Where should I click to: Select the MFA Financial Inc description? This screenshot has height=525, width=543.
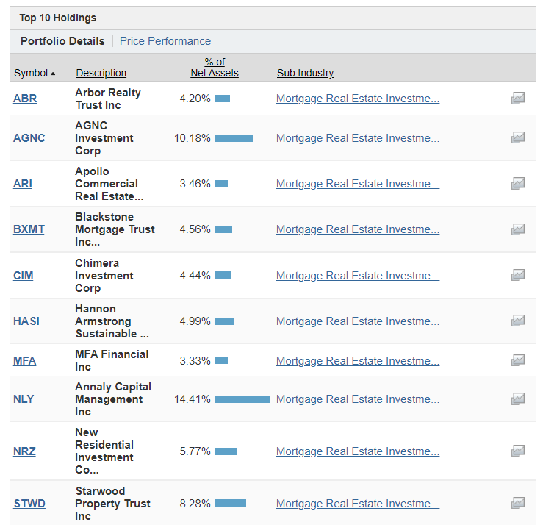coord(112,361)
